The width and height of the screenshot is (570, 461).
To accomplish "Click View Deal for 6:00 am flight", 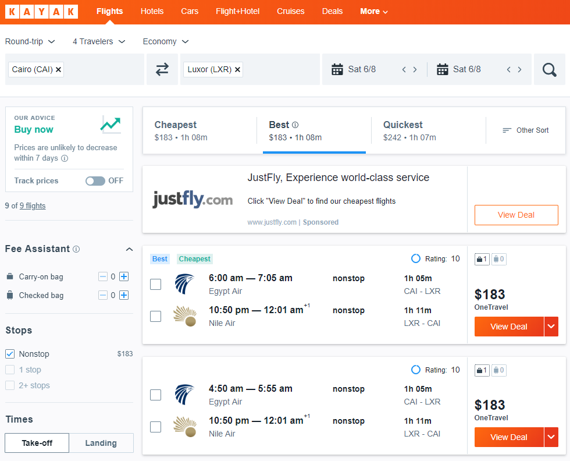I will coord(509,327).
